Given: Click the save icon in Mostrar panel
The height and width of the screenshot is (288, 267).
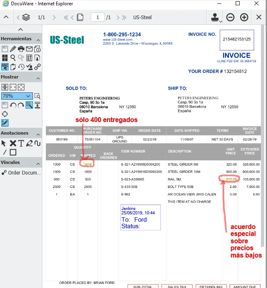Looking at the screenshot, I should pyautogui.click(x=5, y=105).
